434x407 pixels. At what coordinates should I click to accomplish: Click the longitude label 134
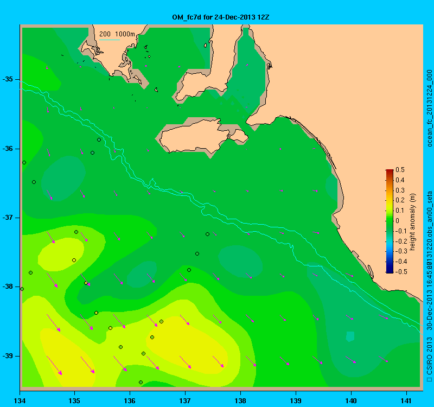(20, 400)
